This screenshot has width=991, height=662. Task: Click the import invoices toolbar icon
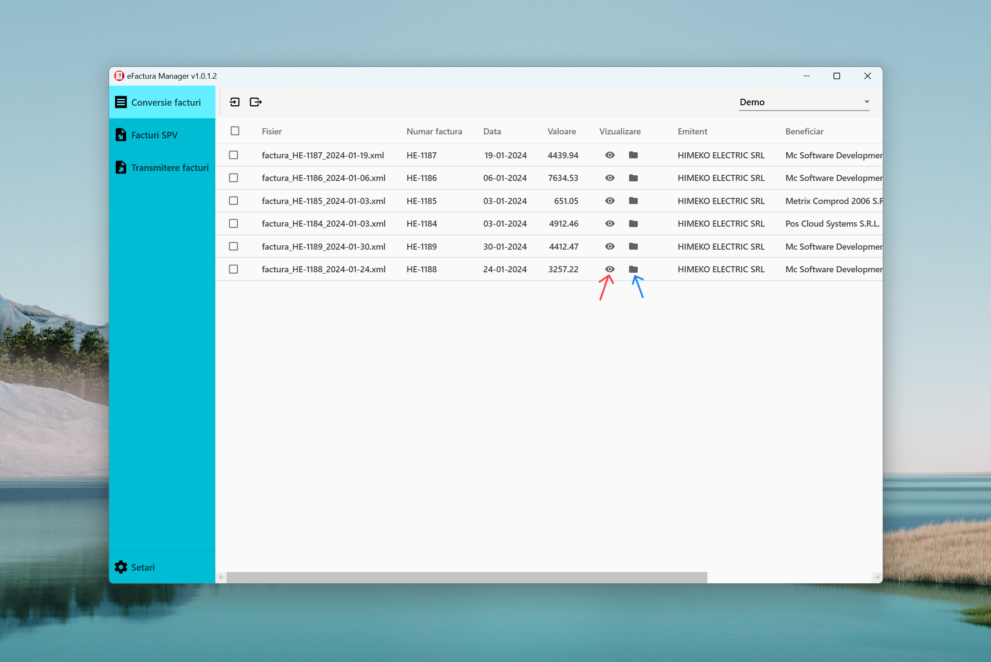tap(234, 102)
